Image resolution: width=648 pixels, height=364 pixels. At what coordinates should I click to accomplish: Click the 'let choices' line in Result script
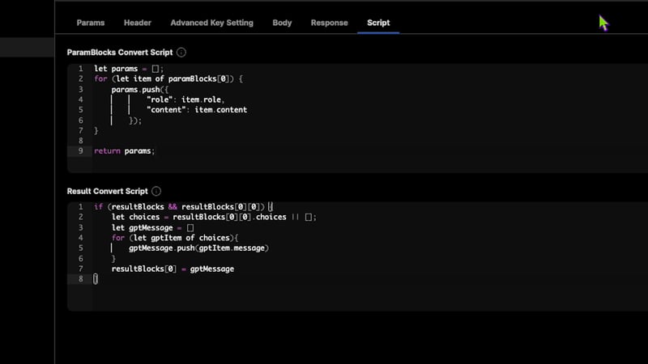coord(214,218)
